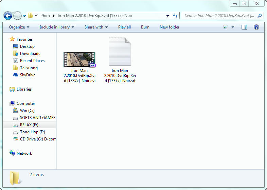This screenshot has width=267, height=190.
Task: Open SkyDrive in navigation pane
Action: tap(28, 75)
